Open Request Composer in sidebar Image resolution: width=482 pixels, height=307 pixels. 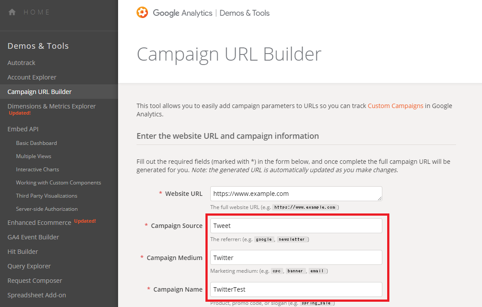pyautogui.click(x=35, y=281)
